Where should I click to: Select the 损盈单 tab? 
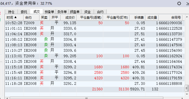75,12
